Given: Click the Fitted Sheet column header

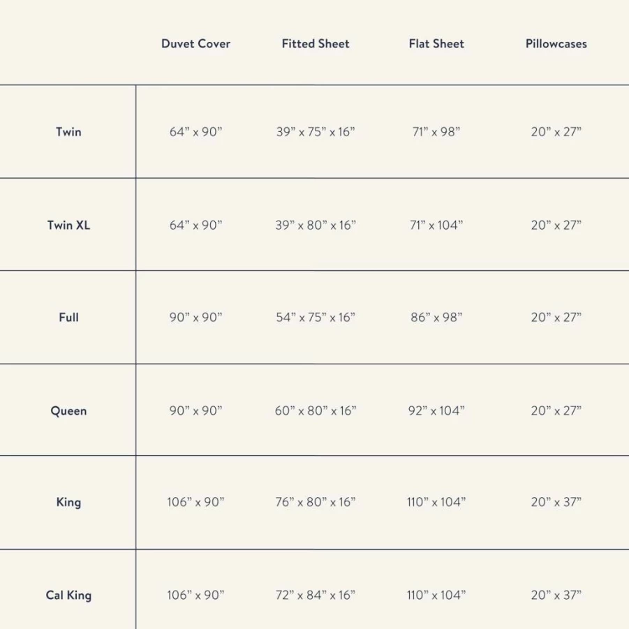Looking at the screenshot, I should [316, 44].
